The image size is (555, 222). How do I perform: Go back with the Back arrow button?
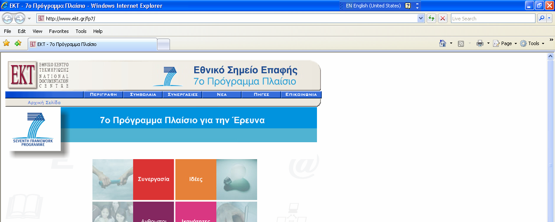click(8, 18)
